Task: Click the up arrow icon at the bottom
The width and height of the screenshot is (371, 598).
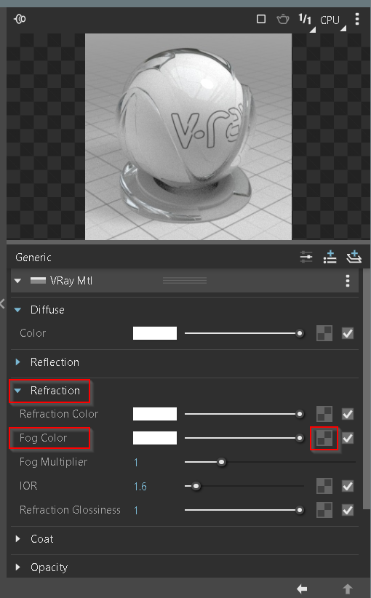Action: (x=348, y=589)
